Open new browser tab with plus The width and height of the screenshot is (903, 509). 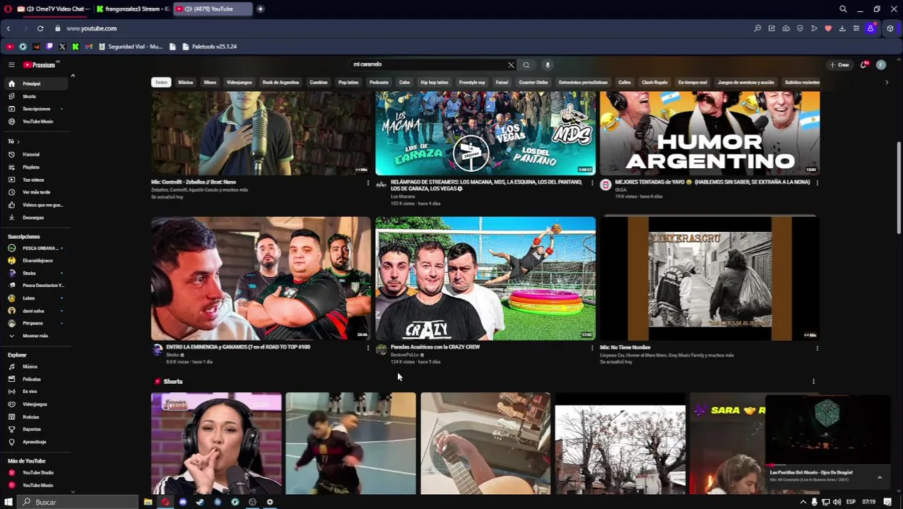click(261, 8)
